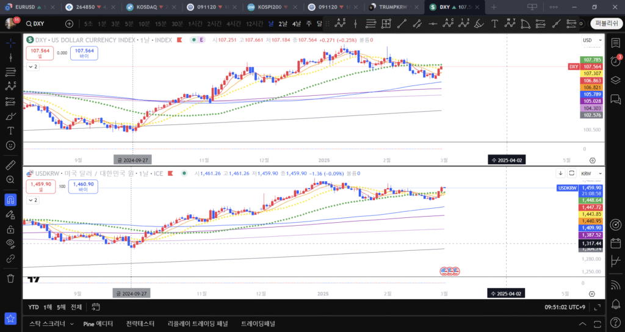
Task: Toggle hide all drawings eye icon
Action: pos(11,244)
